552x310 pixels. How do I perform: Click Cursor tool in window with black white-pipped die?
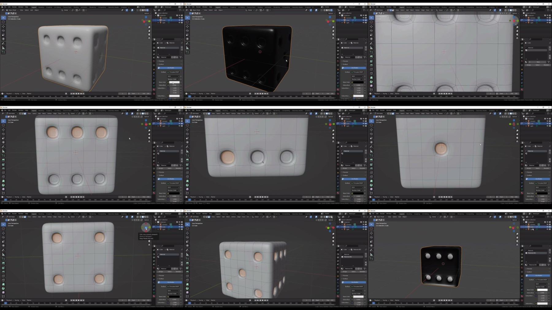click(x=371, y=228)
